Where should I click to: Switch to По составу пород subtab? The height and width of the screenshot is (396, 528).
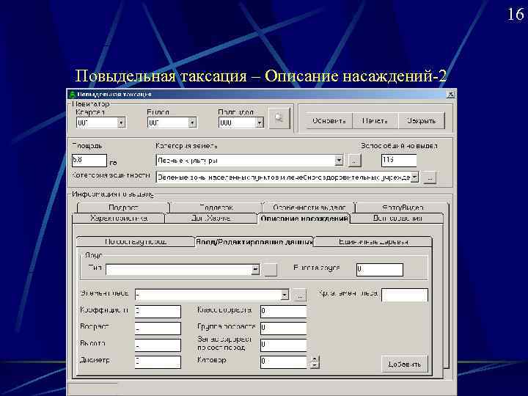pos(136,242)
